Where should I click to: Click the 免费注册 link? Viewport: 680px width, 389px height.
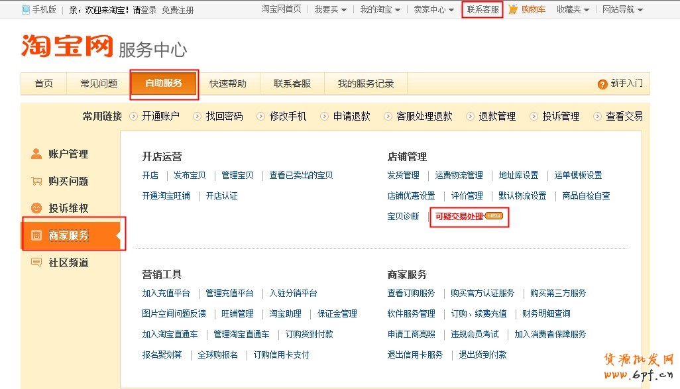(x=178, y=10)
